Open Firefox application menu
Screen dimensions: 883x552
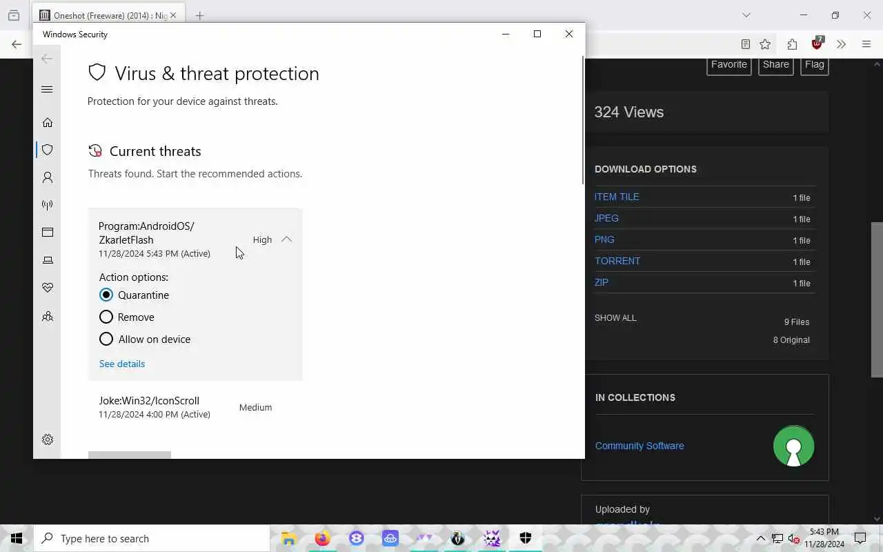point(866,44)
